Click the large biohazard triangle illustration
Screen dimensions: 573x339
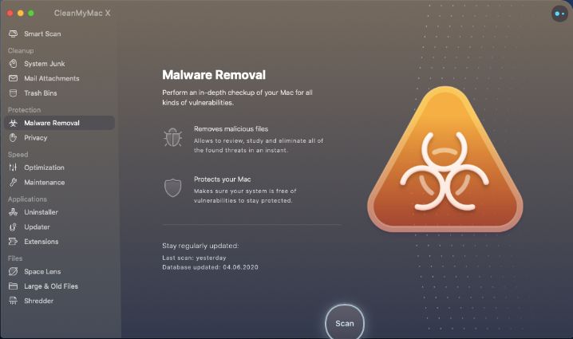tap(445, 160)
